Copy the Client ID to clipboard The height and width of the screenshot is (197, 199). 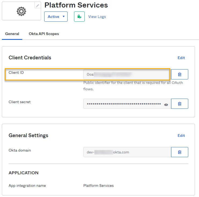tap(180, 74)
